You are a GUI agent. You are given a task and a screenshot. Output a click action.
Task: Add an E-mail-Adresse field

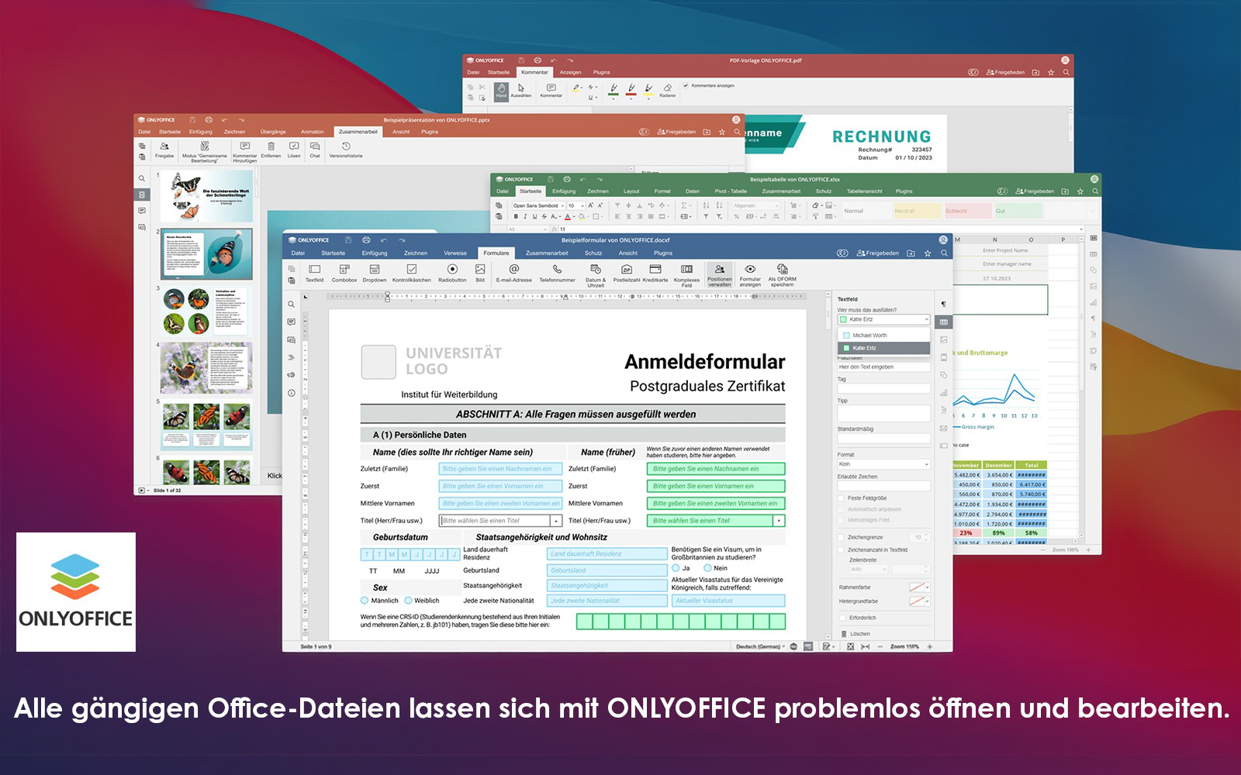tap(513, 270)
